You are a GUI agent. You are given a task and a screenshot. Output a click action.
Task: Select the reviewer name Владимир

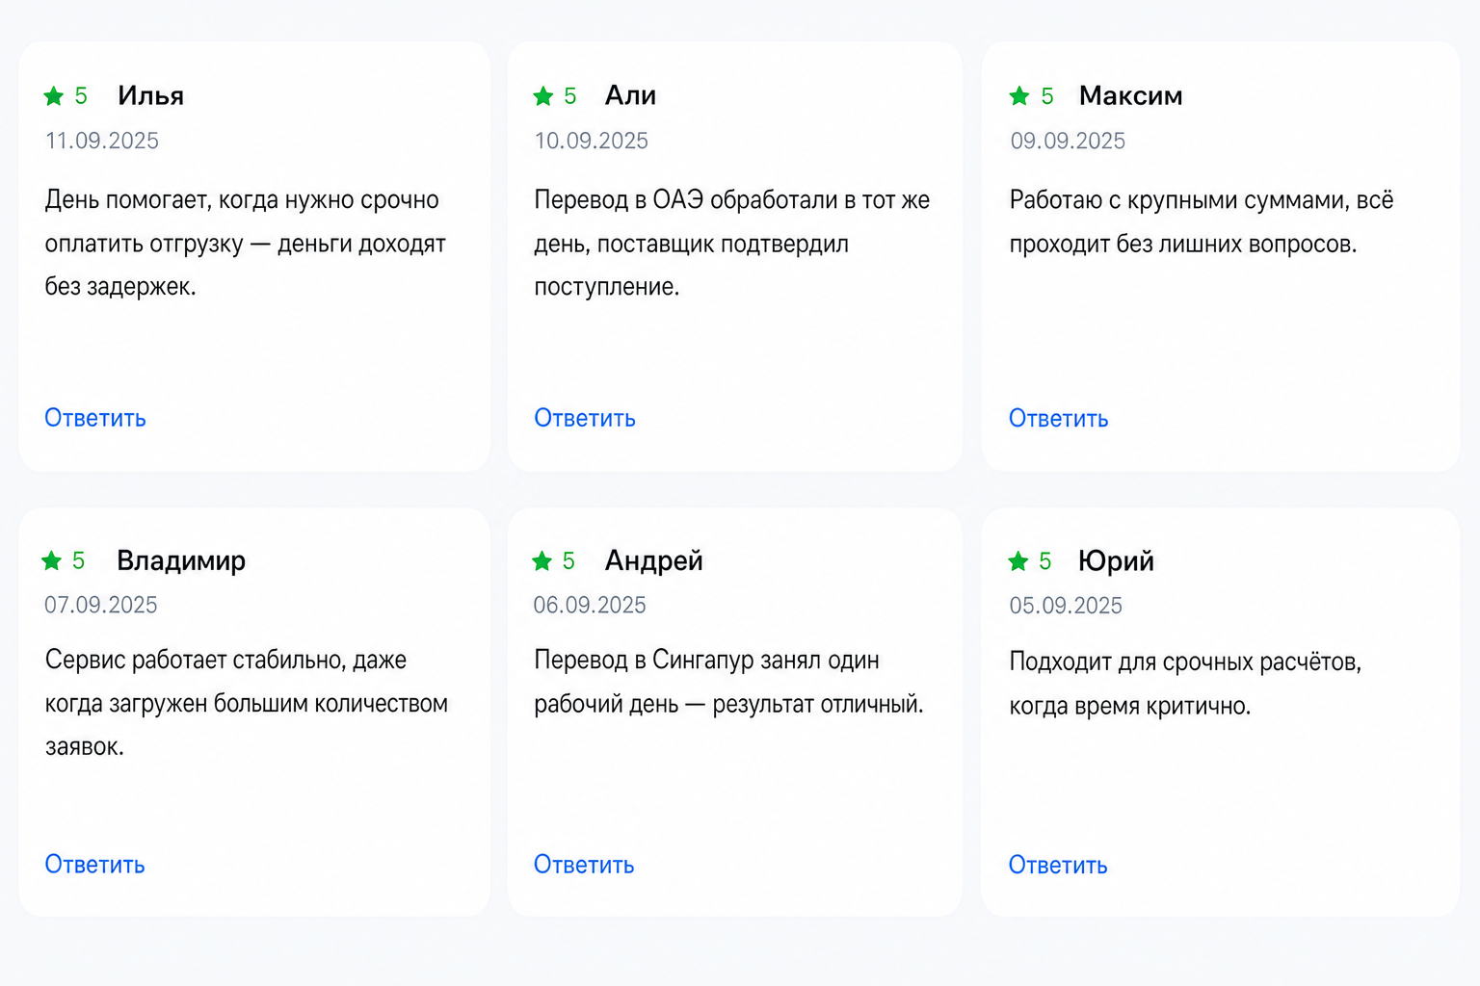(181, 560)
